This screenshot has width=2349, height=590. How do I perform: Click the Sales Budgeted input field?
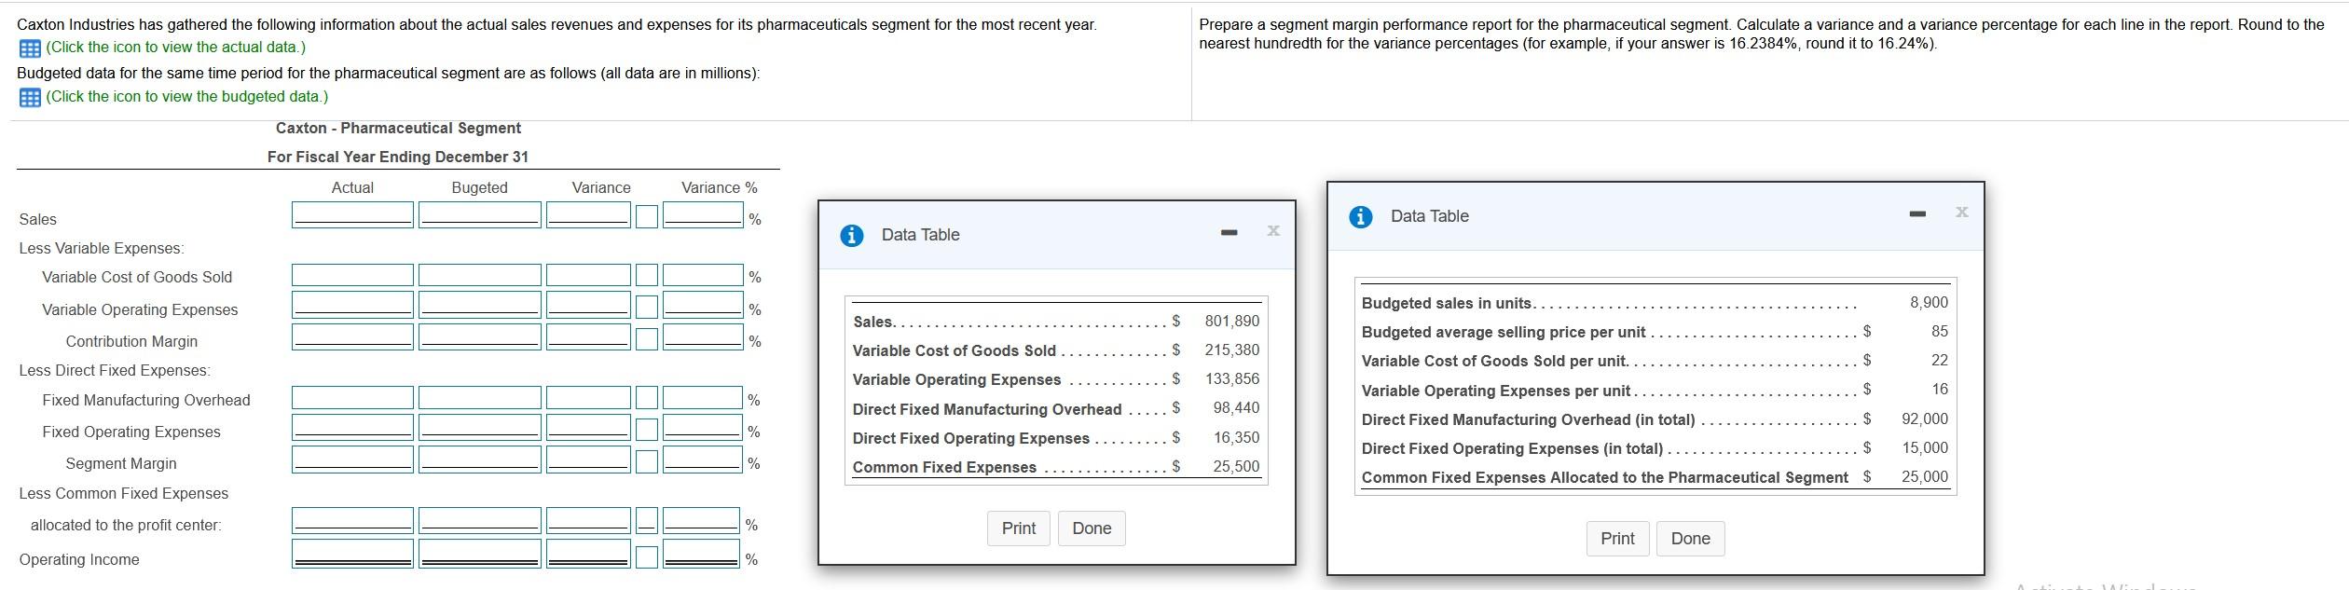479,215
